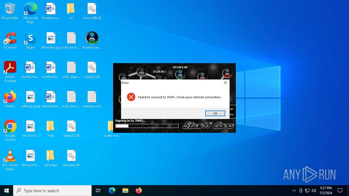Click OK in the Error dialog

click(x=215, y=114)
